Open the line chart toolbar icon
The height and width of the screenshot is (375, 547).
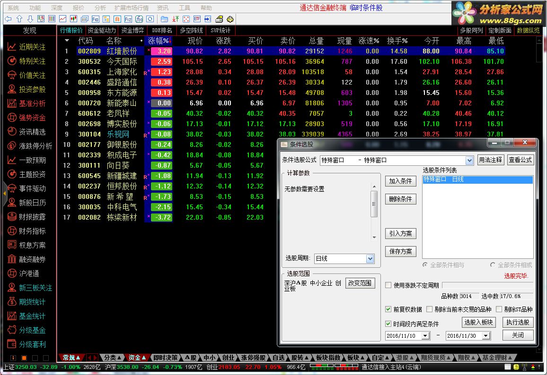pyautogui.click(x=63, y=19)
